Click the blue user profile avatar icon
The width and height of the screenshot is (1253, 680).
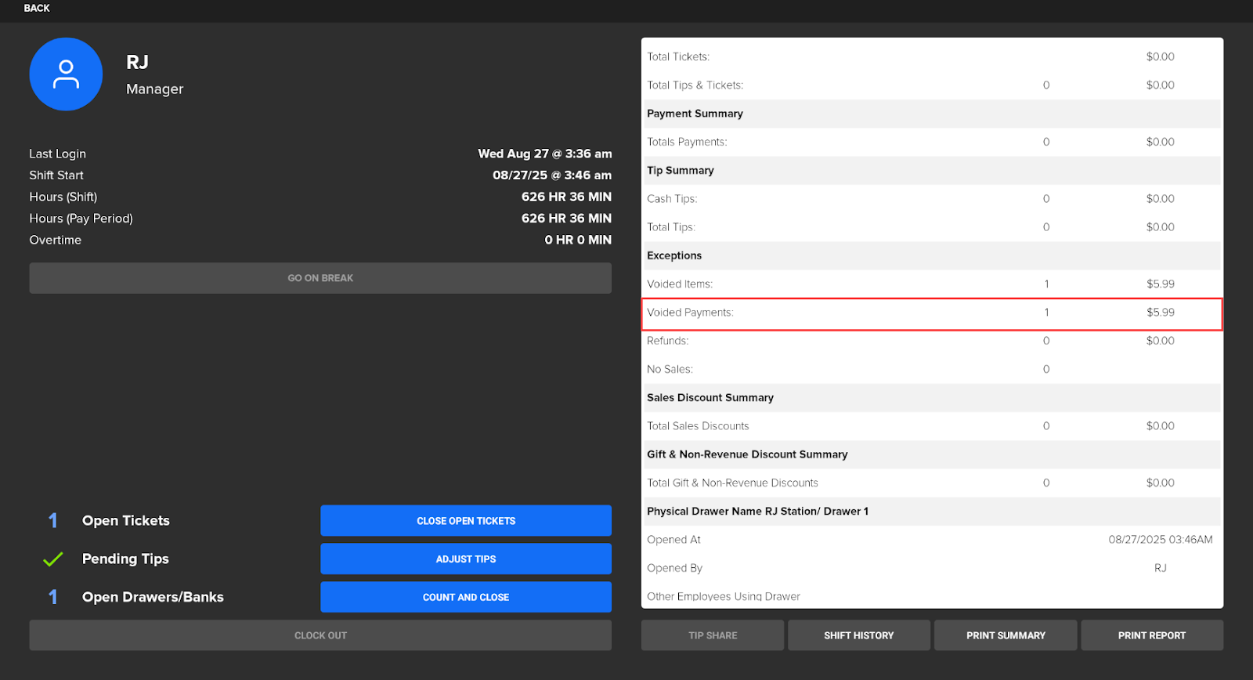click(x=66, y=74)
